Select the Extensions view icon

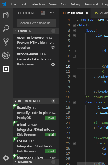(x=6, y=69)
